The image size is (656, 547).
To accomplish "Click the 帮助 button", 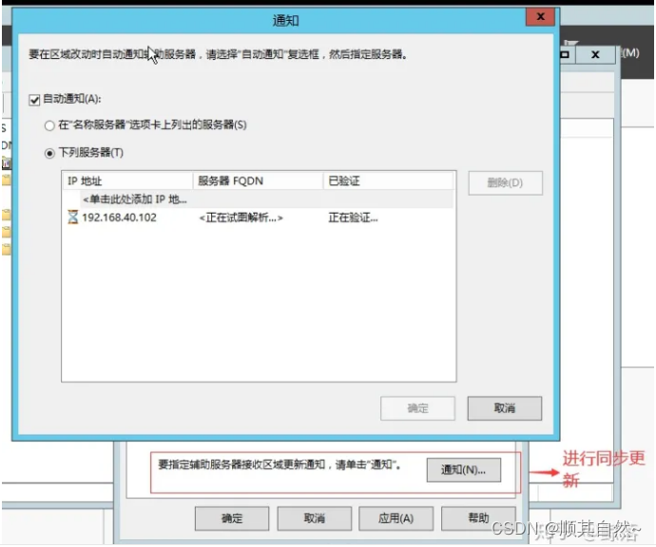I will pyautogui.click(x=478, y=519).
